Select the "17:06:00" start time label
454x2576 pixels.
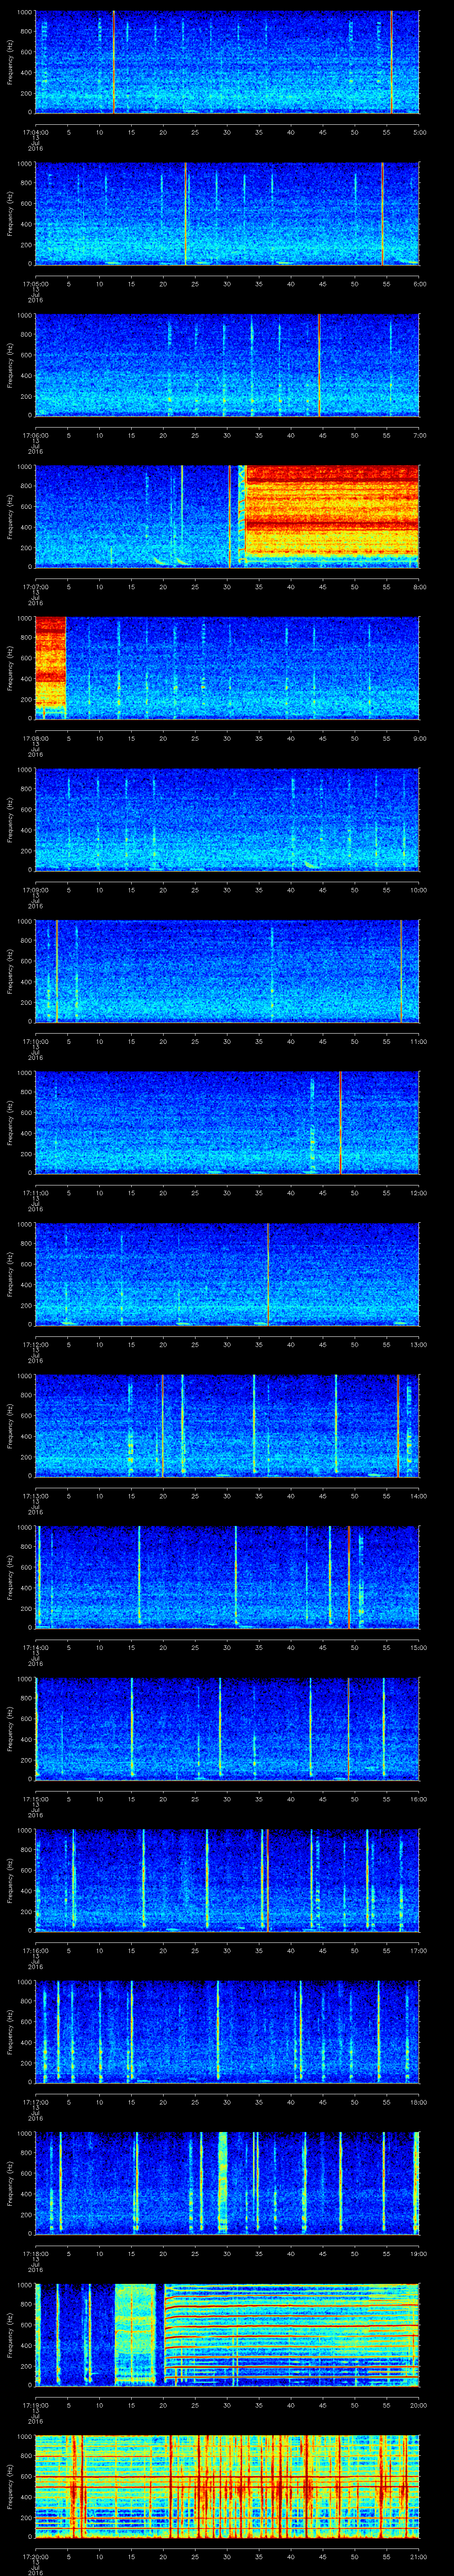click(35, 434)
